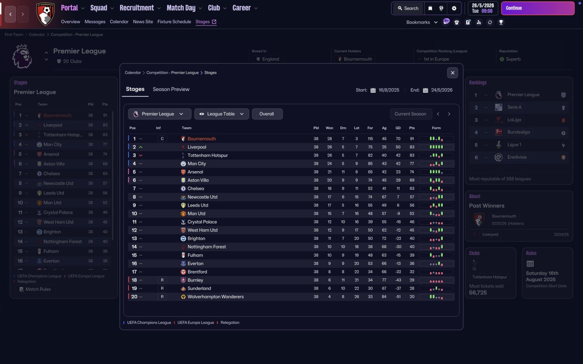Click the Calendar breadcrumb in the popup
Viewport: 583px width, 364px height.
coord(133,73)
